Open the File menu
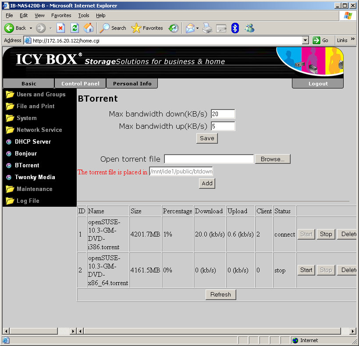This screenshot has width=359, height=346. tap(9, 15)
